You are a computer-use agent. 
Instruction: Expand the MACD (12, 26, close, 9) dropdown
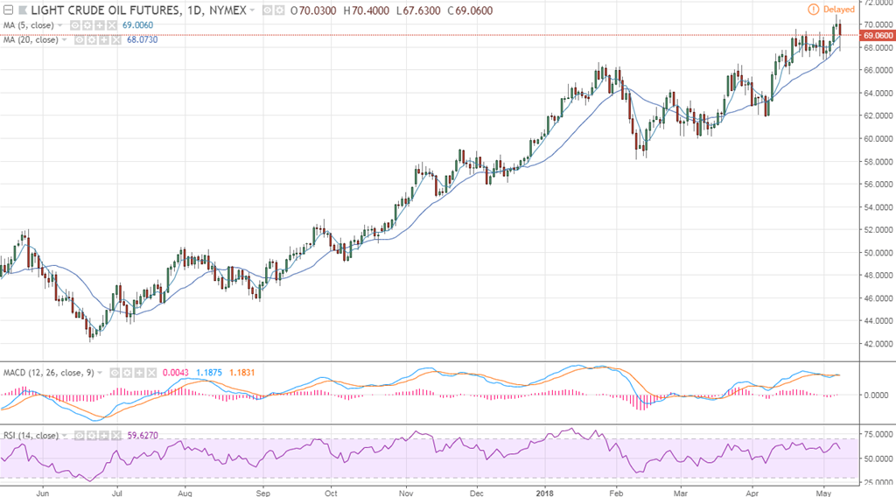coord(101,372)
